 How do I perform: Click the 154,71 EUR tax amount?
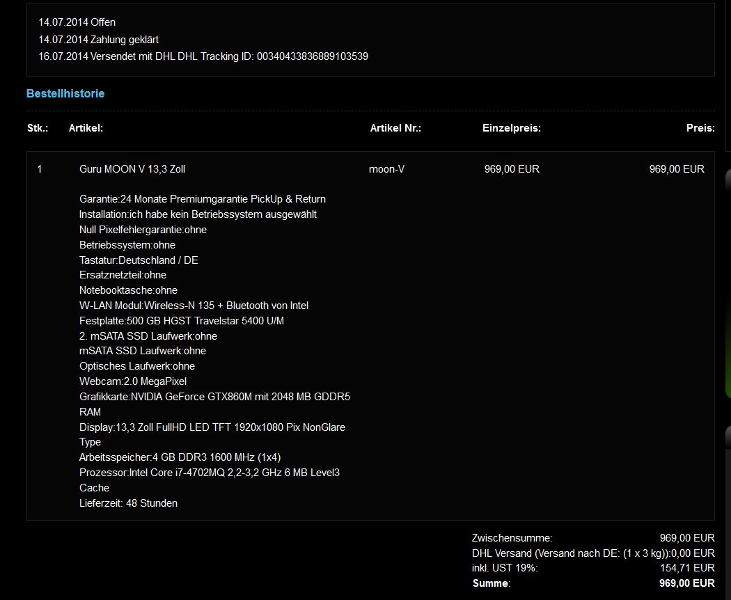coord(686,569)
